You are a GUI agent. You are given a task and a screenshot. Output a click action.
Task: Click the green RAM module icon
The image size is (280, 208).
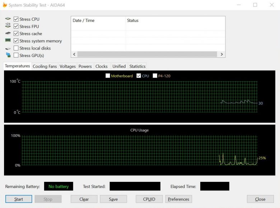click(8, 40)
